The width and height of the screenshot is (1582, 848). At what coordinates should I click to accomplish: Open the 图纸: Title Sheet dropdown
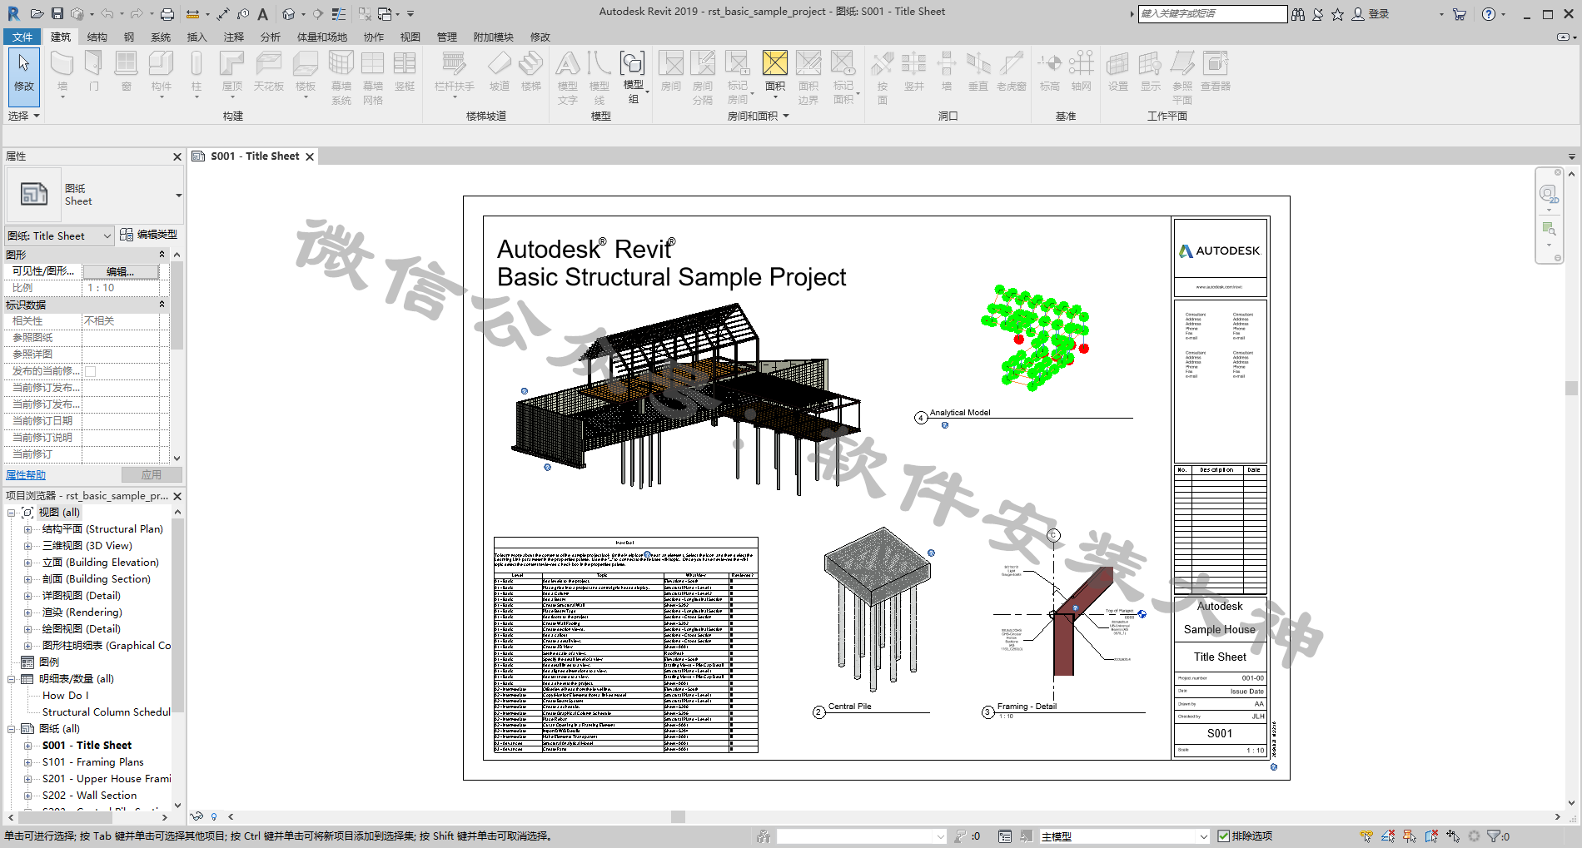(x=59, y=236)
